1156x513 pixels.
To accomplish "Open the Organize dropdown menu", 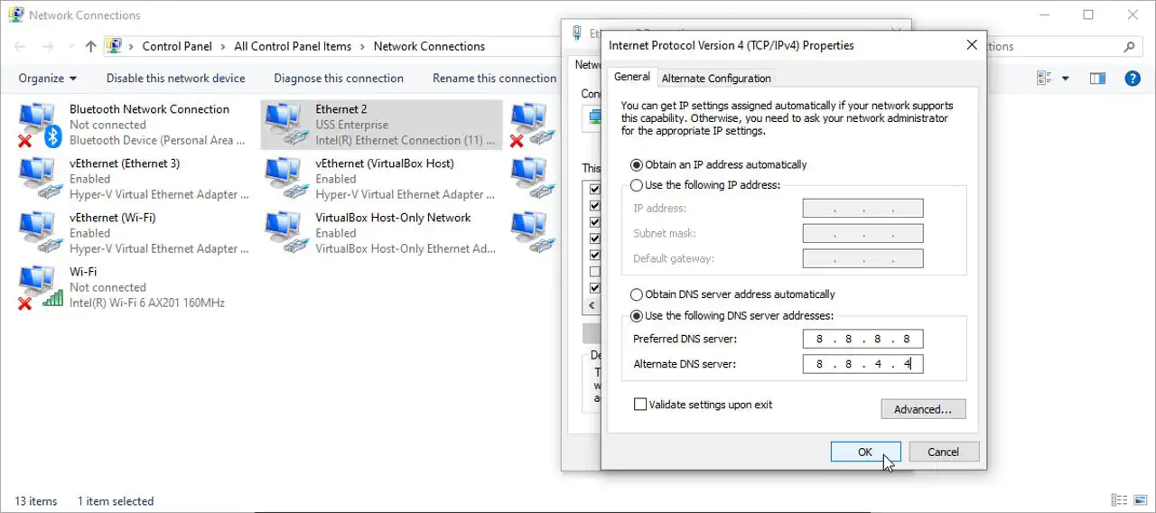I will 48,79.
